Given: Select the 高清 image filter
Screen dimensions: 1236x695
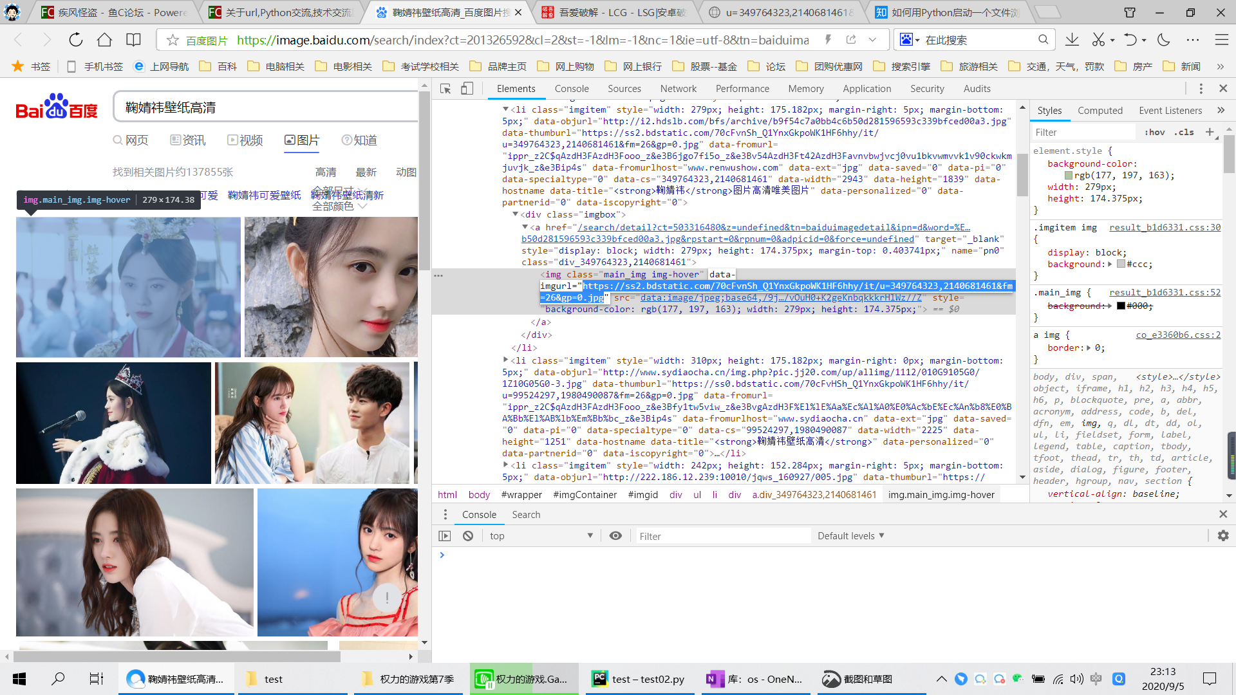Looking at the screenshot, I should [x=326, y=172].
